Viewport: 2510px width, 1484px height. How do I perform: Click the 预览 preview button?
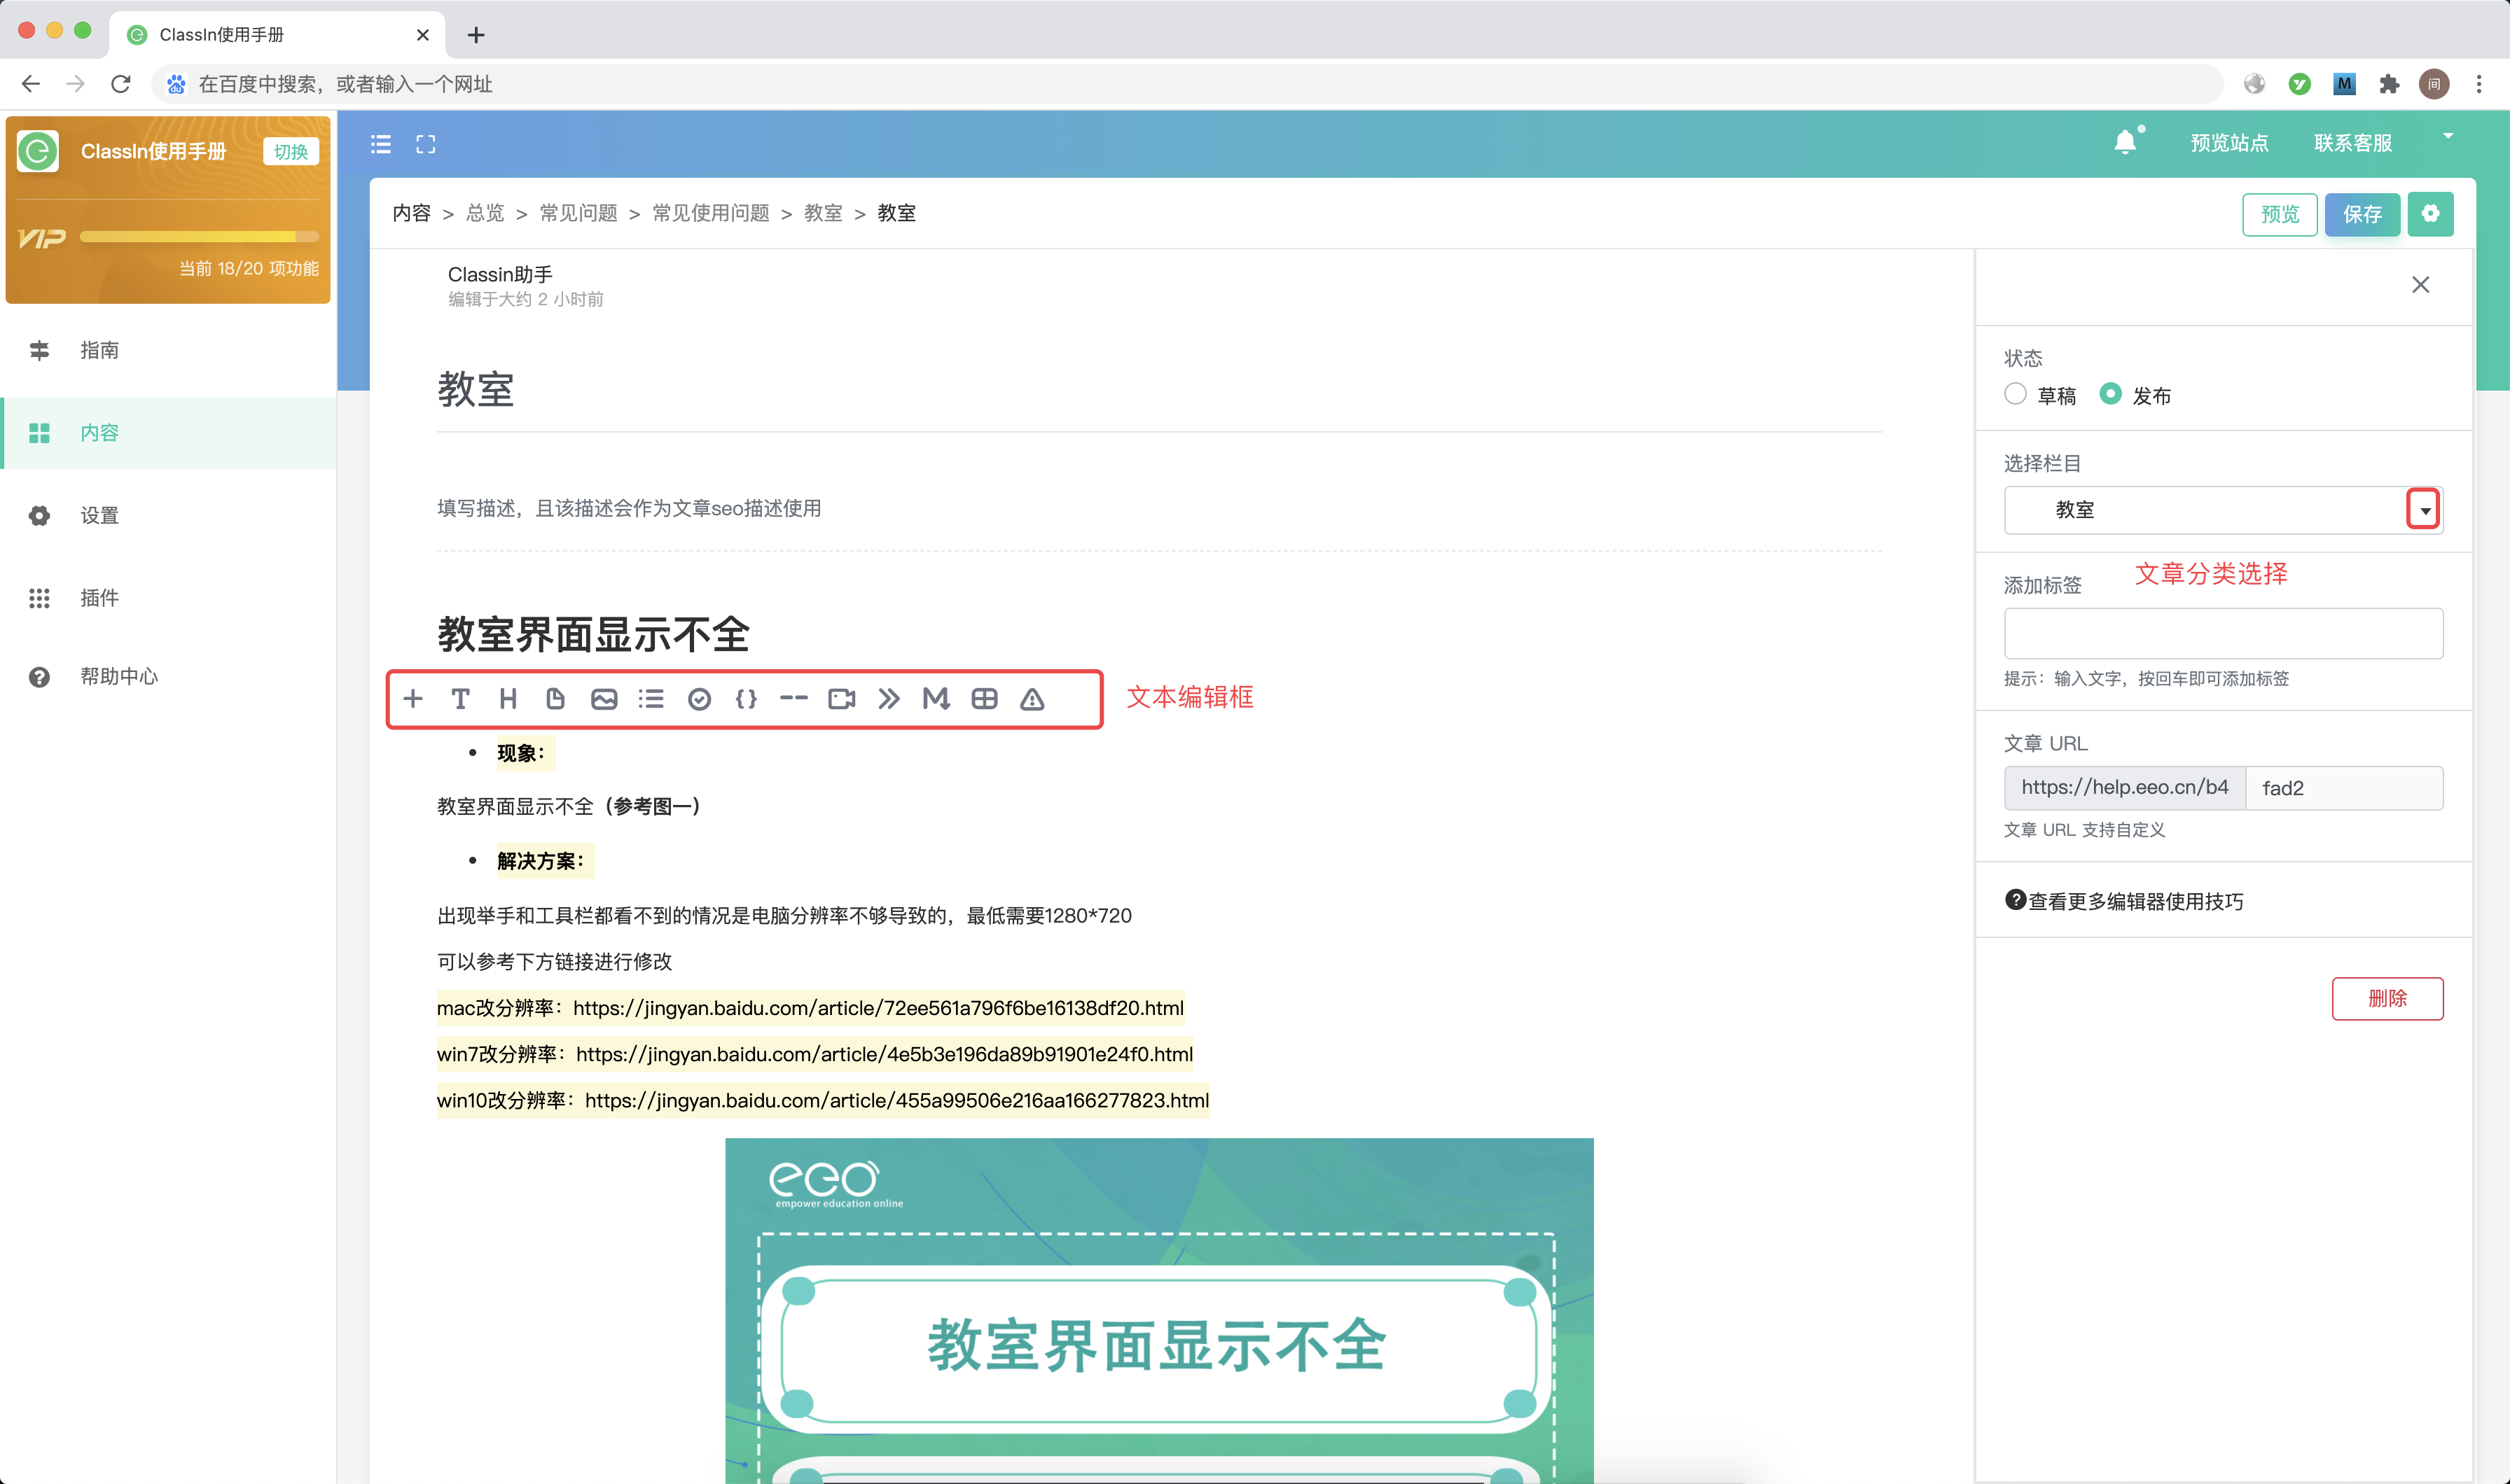point(2280,214)
